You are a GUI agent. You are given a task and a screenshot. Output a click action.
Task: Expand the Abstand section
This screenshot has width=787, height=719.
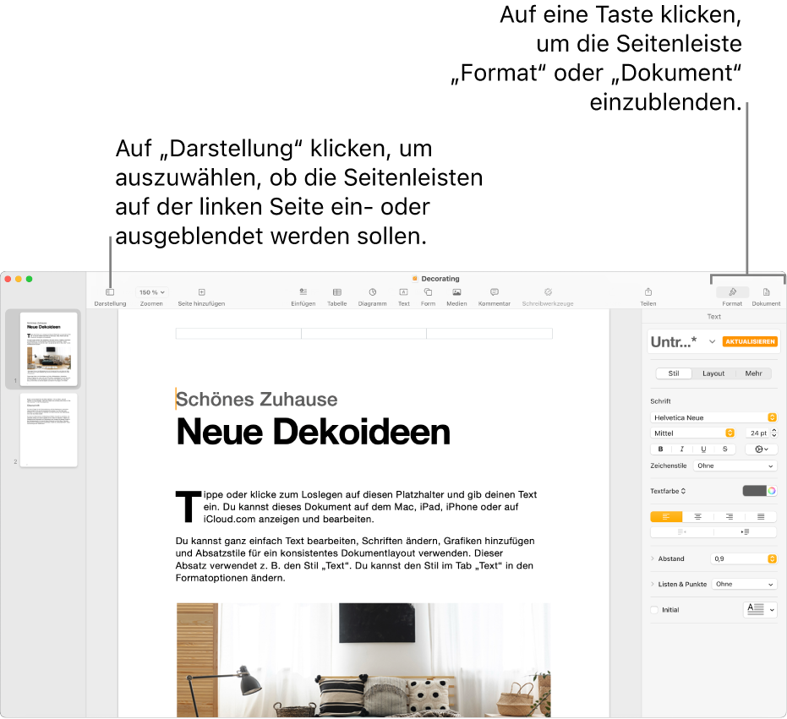pyautogui.click(x=653, y=558)
